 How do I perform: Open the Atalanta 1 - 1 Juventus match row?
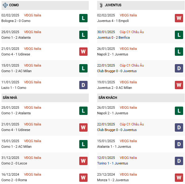[x=114, y=147]
